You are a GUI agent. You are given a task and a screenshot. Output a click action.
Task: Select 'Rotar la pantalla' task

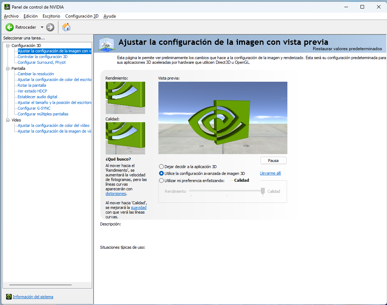tap(32, 85)
